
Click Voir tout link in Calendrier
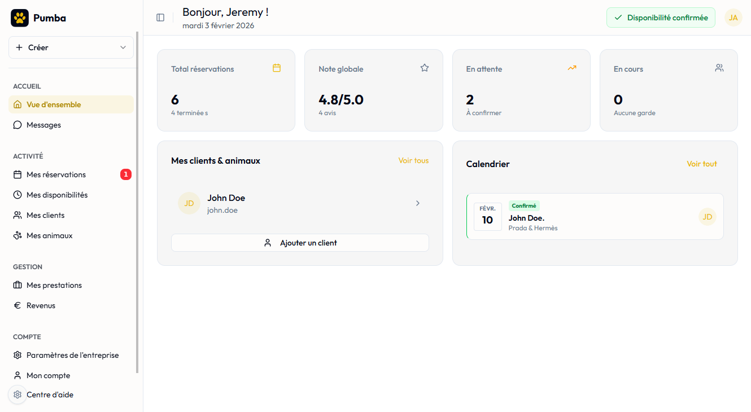(x=701, y=164)
